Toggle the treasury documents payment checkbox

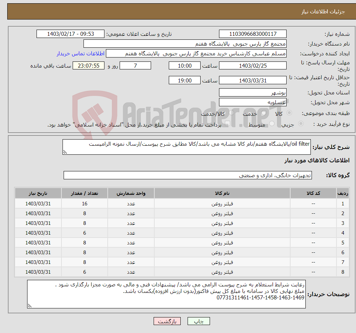click(x=227, y=124)
